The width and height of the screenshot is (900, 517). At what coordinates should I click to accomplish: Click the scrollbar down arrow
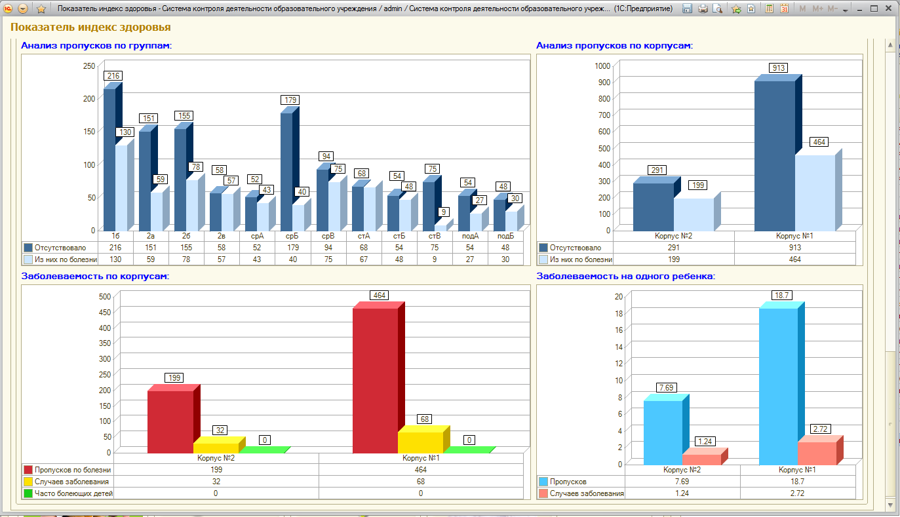[x=890, y=505]
